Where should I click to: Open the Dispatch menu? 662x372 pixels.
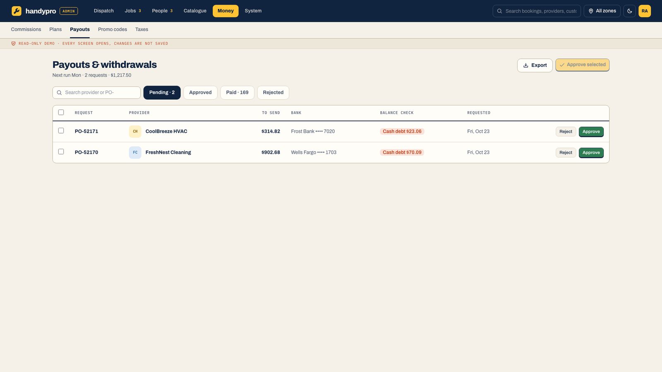(x=103, y=11)
